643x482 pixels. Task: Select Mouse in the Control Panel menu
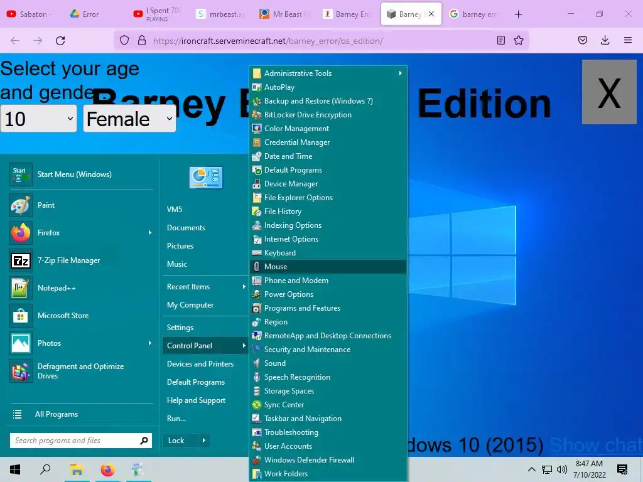(328, 267)
